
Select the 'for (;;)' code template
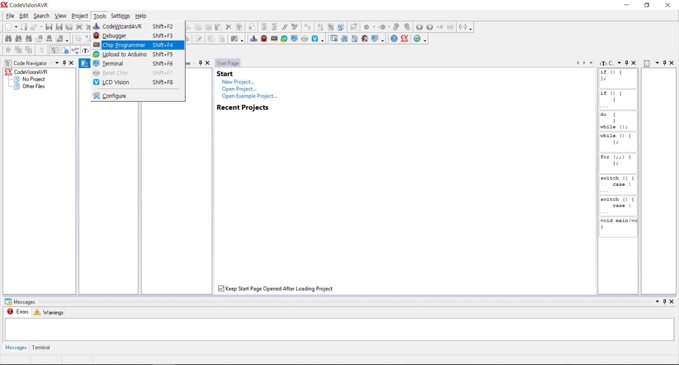click(x=618, y=163)
